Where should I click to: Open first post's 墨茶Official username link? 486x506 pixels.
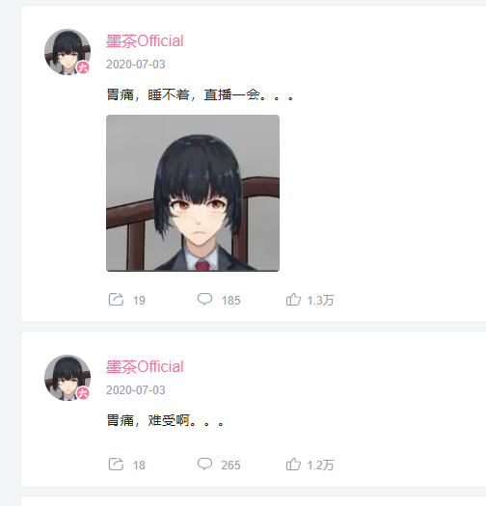pyautogui.click(x=145, y=41)
